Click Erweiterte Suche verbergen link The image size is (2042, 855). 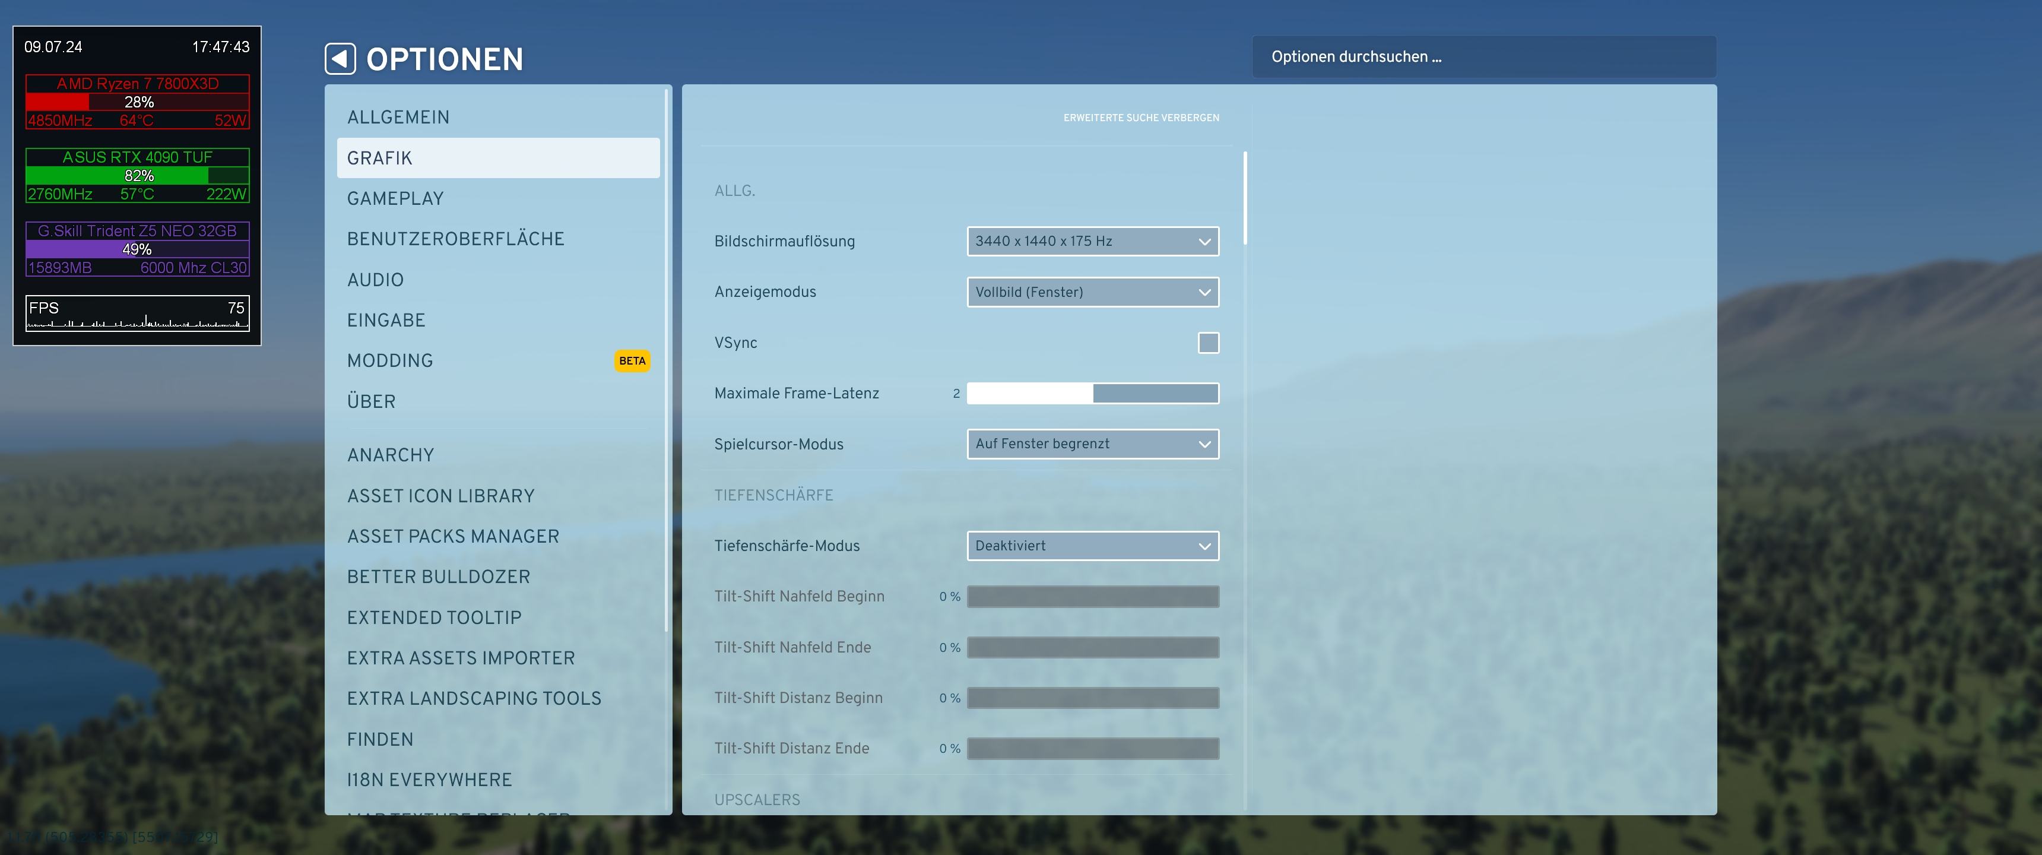pos(1141,118)
